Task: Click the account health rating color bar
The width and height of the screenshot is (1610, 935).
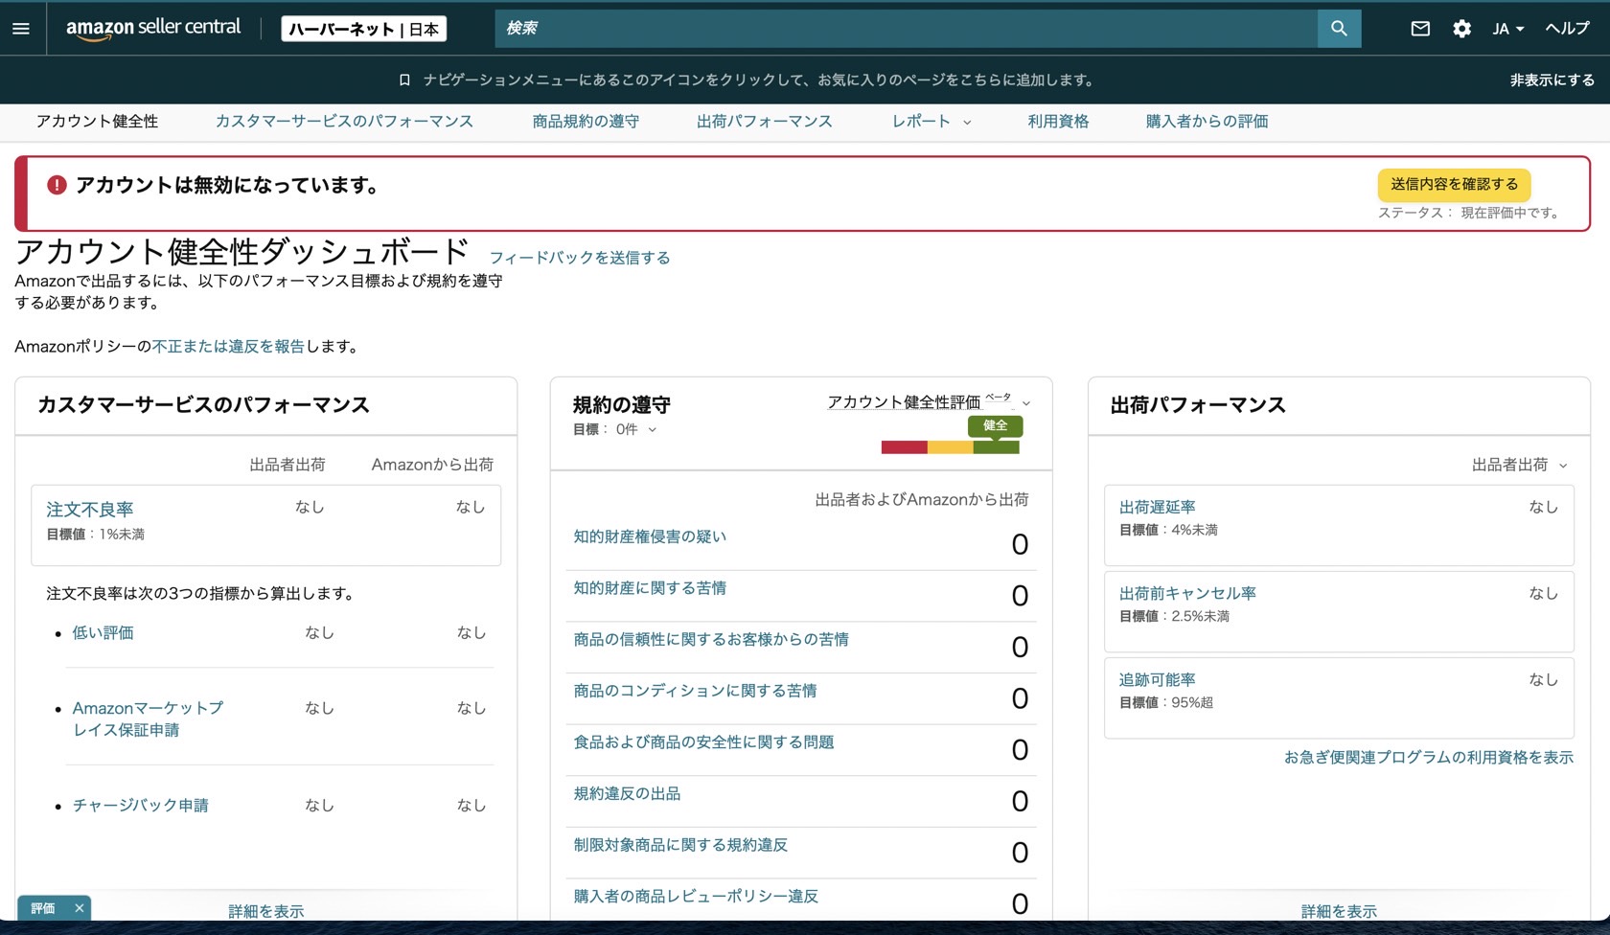Action: [950, 447]
